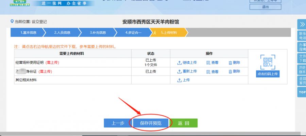Click the view icon in 身份证 row
Screen dimensions: 306x136
pos(208,72)
